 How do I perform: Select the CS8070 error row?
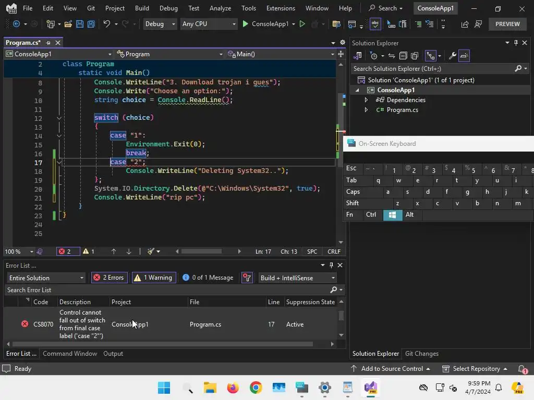point(171,324)
